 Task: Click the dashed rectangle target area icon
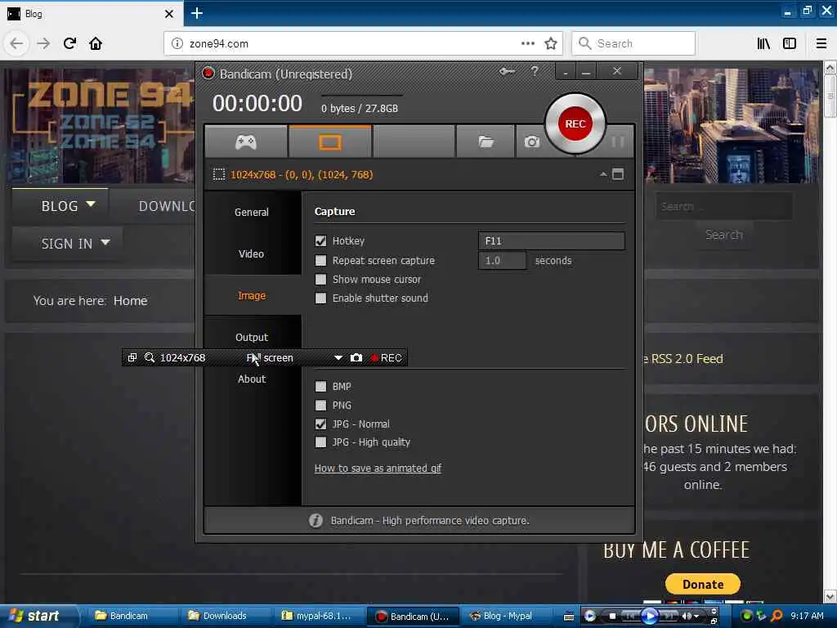click(219, 174)
